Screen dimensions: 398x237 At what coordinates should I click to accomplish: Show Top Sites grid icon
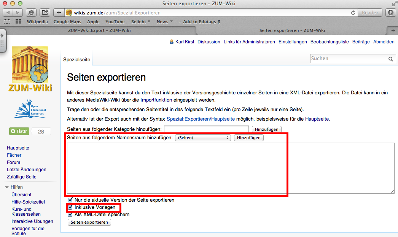(18, 22)
